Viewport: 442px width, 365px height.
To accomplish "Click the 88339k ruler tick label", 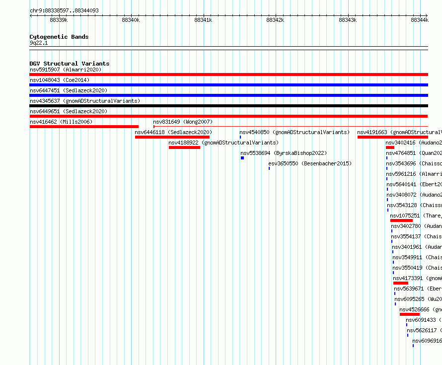I will pos(59,20).
